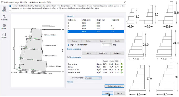Click the Sliding result row label
Image resolution: width=179 pixels, height=97 pixels.
click(x=70, y=67)
